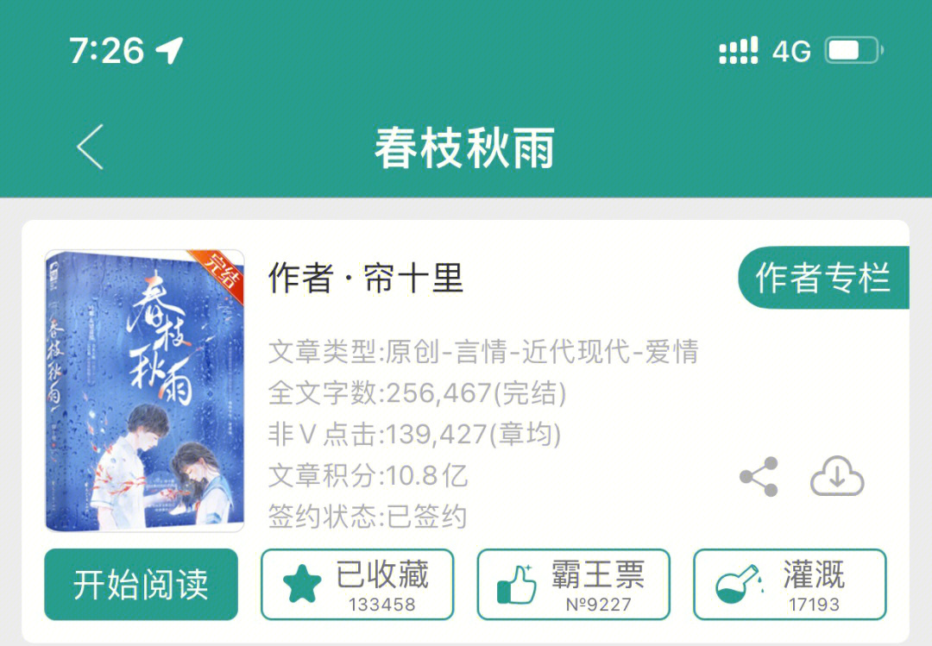Open the 春枝秋雨 book cover thumbnail

[144, 391]
